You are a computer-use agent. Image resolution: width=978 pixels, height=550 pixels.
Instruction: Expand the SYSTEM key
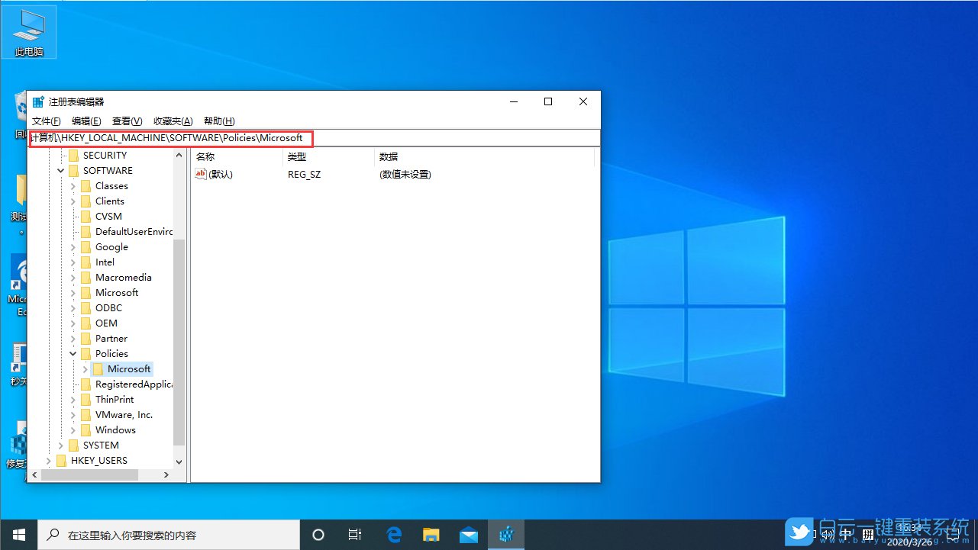60,445
